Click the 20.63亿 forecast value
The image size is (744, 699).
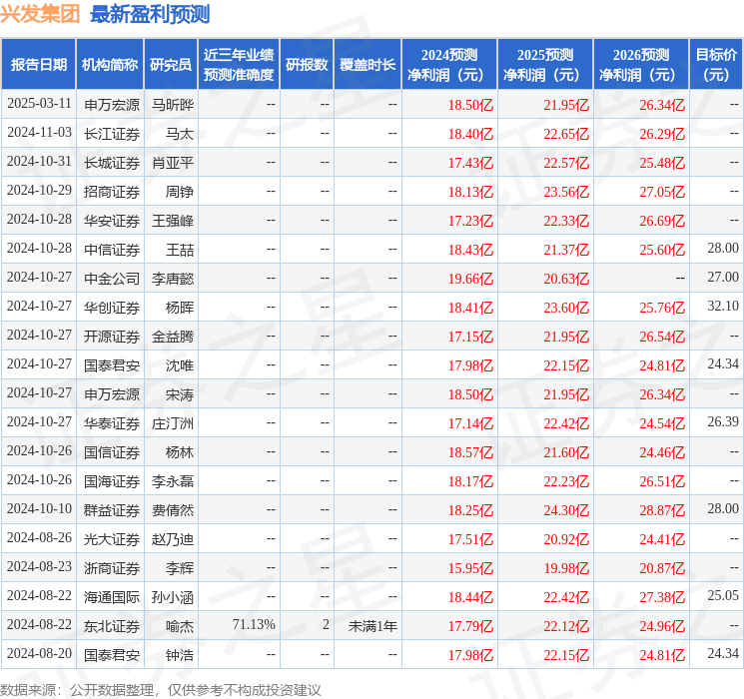[566, 279]
